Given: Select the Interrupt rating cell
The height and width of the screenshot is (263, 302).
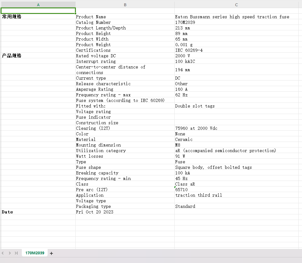Looking at the screenshot, I should click(x=125, y=61).
